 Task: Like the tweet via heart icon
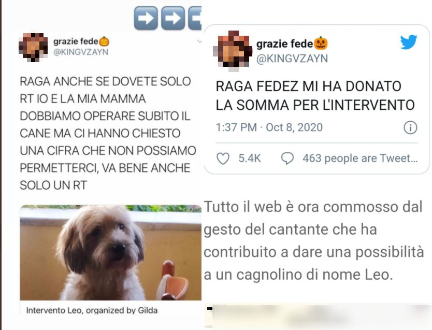(x=223, y=159)
